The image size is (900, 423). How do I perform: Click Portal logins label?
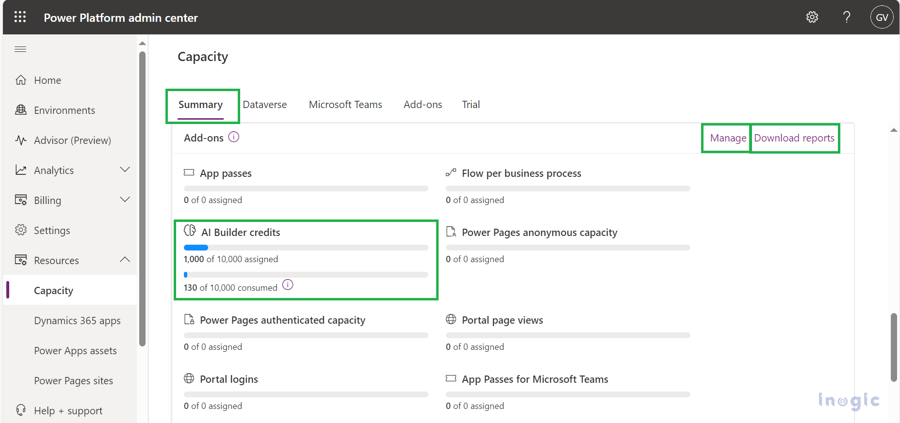[229, 379]
